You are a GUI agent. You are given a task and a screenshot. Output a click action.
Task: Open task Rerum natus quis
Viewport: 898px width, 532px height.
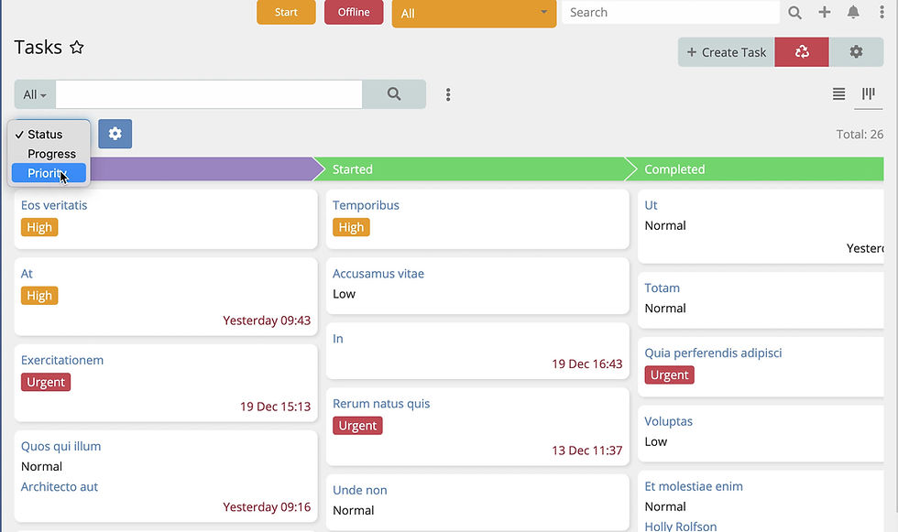click(x=381, y=404)
